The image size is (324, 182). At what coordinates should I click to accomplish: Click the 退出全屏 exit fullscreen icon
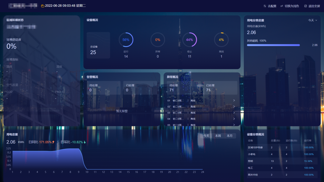coord(306,6)
